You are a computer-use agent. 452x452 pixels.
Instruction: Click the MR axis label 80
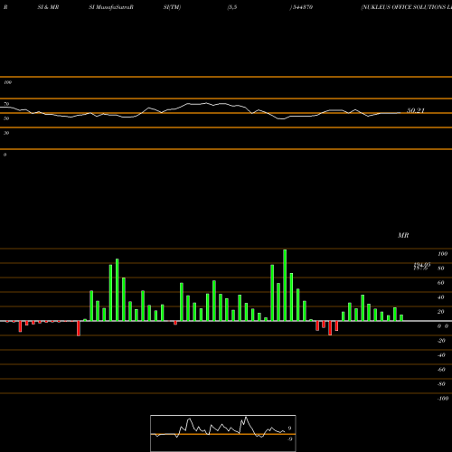(441, 268)
